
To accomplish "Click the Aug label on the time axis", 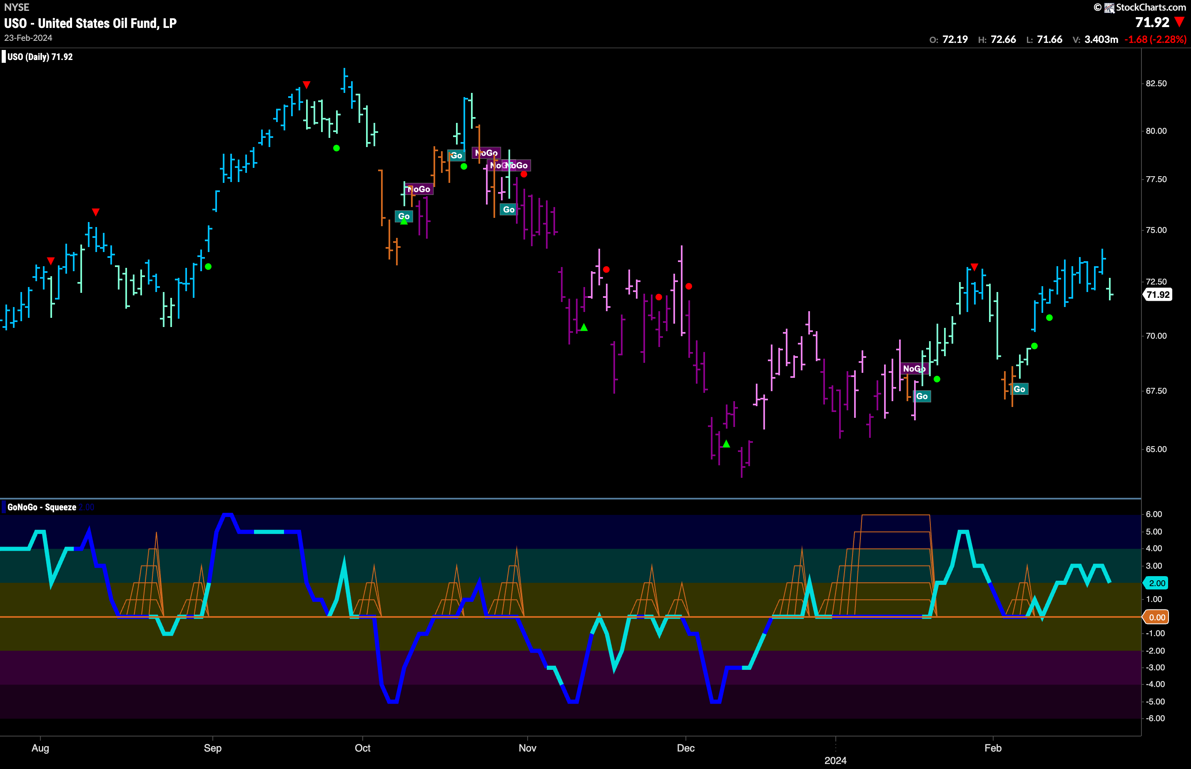I will pos(40,748).
